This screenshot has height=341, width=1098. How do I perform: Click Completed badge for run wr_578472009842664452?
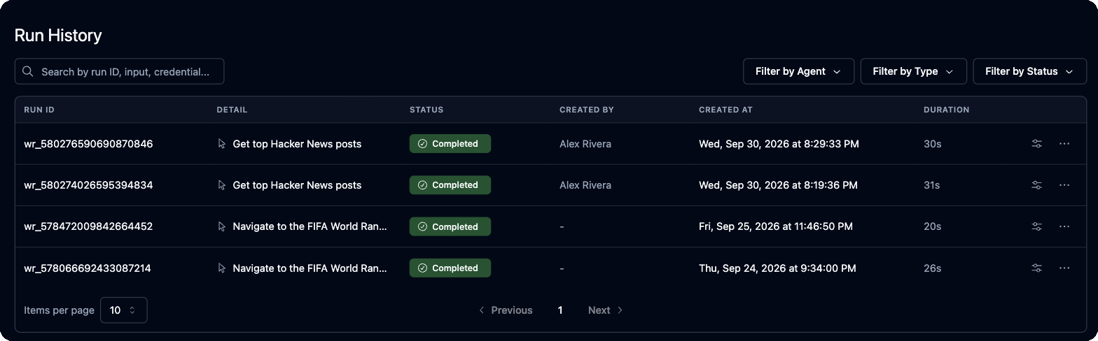(450, 226)
